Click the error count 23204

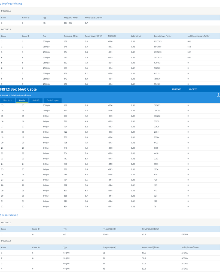[x=157, y=137]
